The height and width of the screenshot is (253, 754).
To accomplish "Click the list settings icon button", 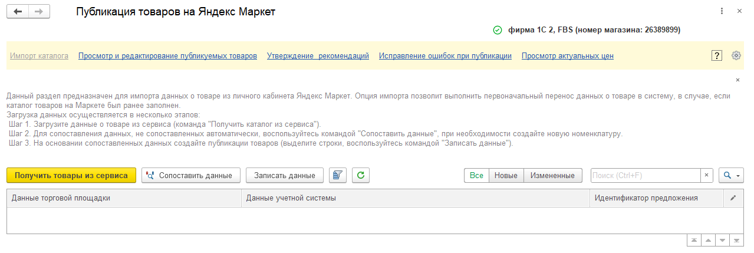I will pos(338,175).
